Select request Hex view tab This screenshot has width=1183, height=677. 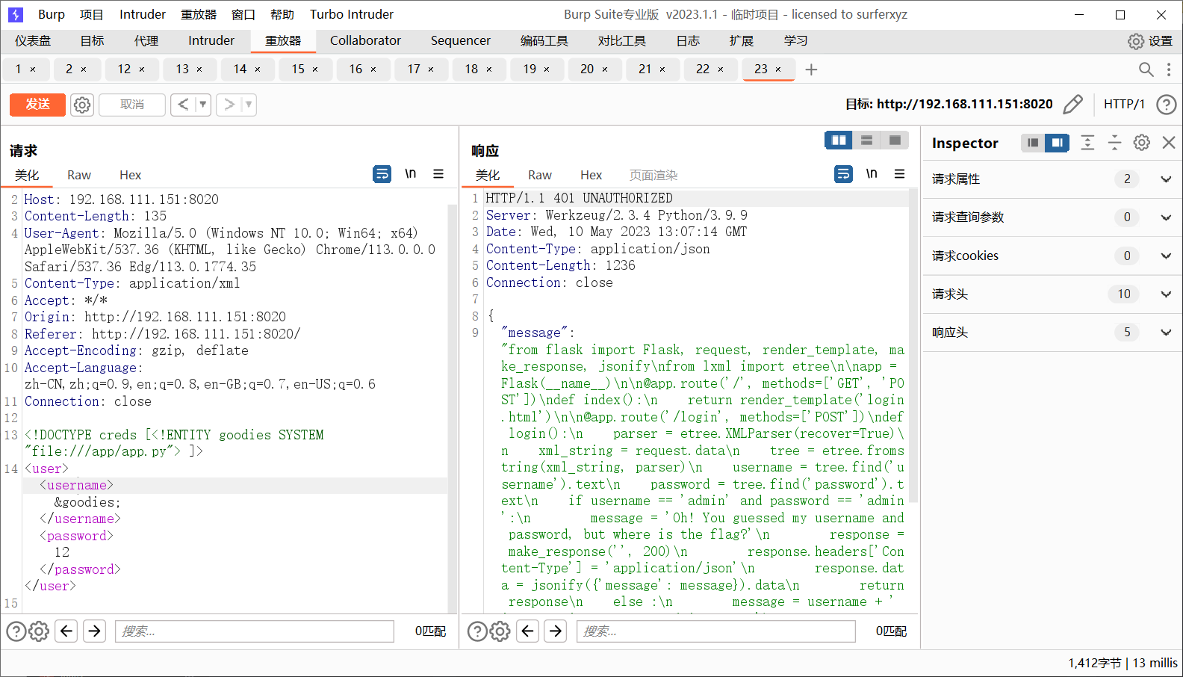(130, 175)
